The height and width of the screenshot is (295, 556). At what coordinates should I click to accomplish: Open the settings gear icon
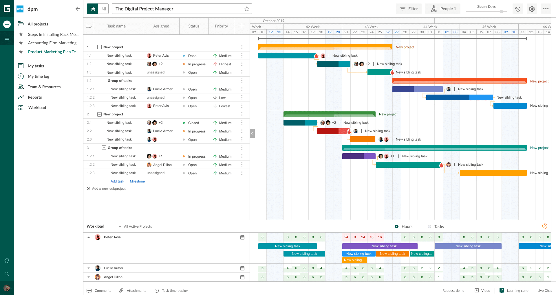pos(532,9)
